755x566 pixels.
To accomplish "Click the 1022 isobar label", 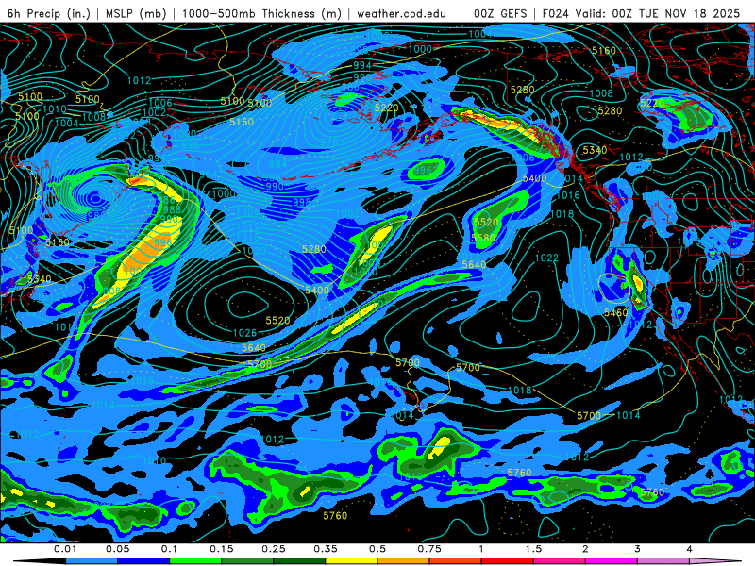I will [x=547, y=258].
